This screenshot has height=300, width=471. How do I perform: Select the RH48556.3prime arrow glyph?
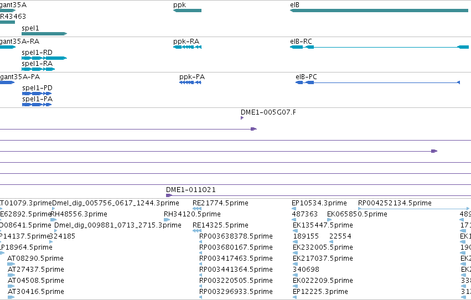click(54, 220)
